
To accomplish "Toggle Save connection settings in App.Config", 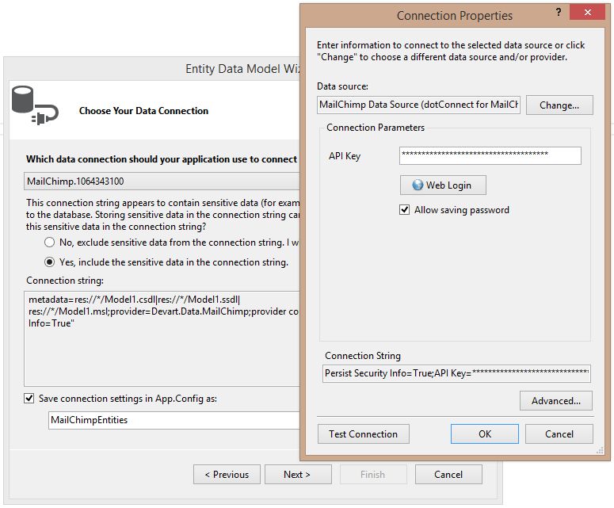I will 30,399.
